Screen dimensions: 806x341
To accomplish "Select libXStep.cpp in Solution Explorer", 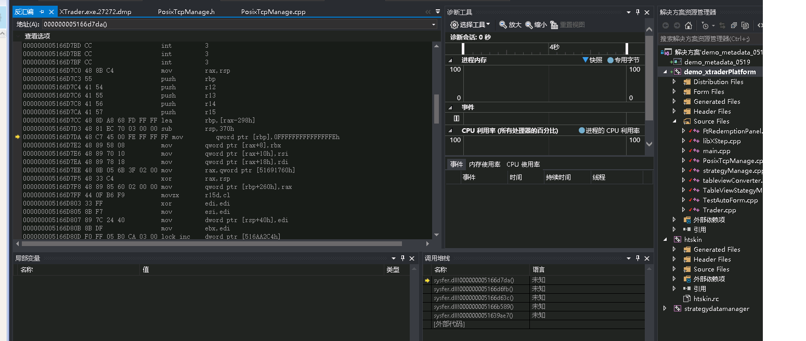I will pos(722,141).
